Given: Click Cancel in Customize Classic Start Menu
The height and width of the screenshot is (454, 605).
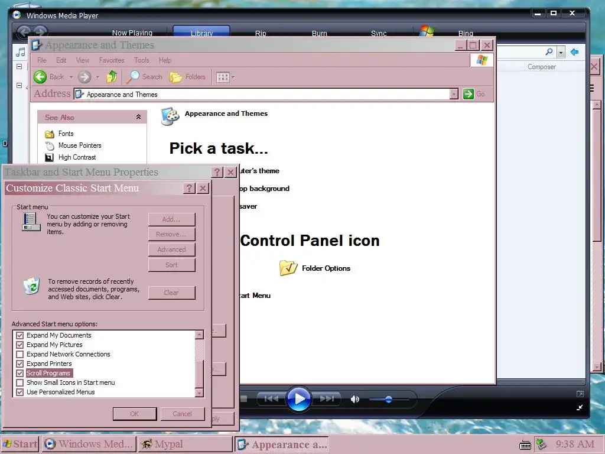Looking at the screenshot, I should click(182, 414).
